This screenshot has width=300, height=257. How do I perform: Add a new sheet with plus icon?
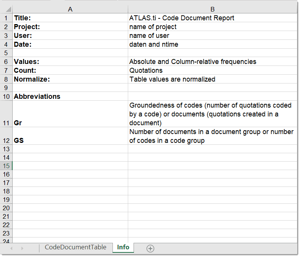coord(150,248)
